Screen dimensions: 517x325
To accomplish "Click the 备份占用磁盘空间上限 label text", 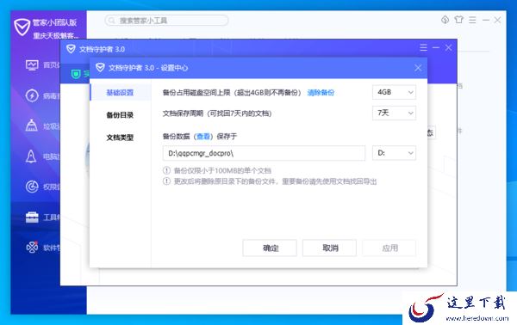I will [196, 93].
